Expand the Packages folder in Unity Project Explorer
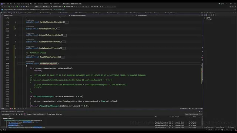The image size is (237, 133). point(205,19)
